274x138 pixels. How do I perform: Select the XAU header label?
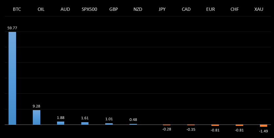click(x=259, y=9)
